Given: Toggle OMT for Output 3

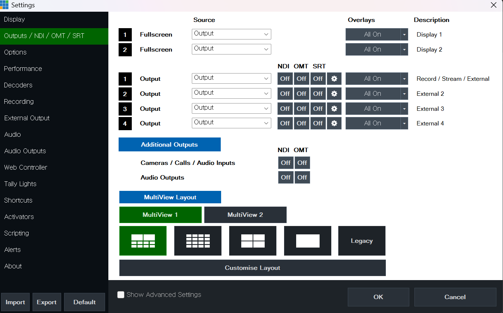Looking at the screenshot, I should 301,109.
